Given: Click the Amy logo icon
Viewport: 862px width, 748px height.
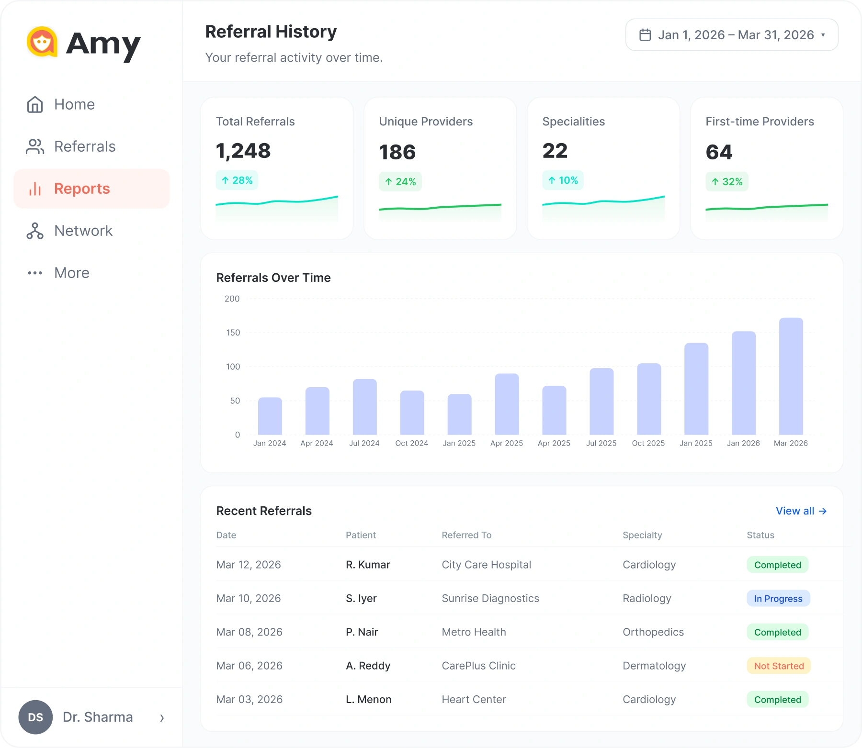Looking at the screenshot, I should pyautogui.click(x=42, y=42).
